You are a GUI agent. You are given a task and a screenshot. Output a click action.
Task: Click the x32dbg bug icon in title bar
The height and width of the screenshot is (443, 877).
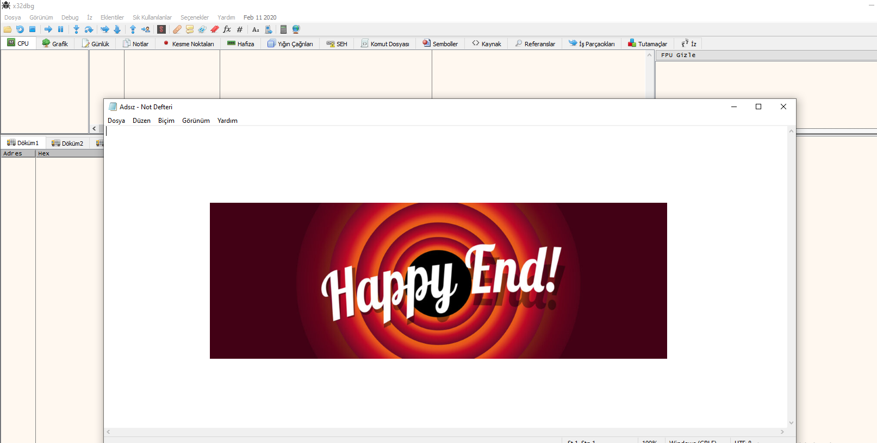[6, 5]
